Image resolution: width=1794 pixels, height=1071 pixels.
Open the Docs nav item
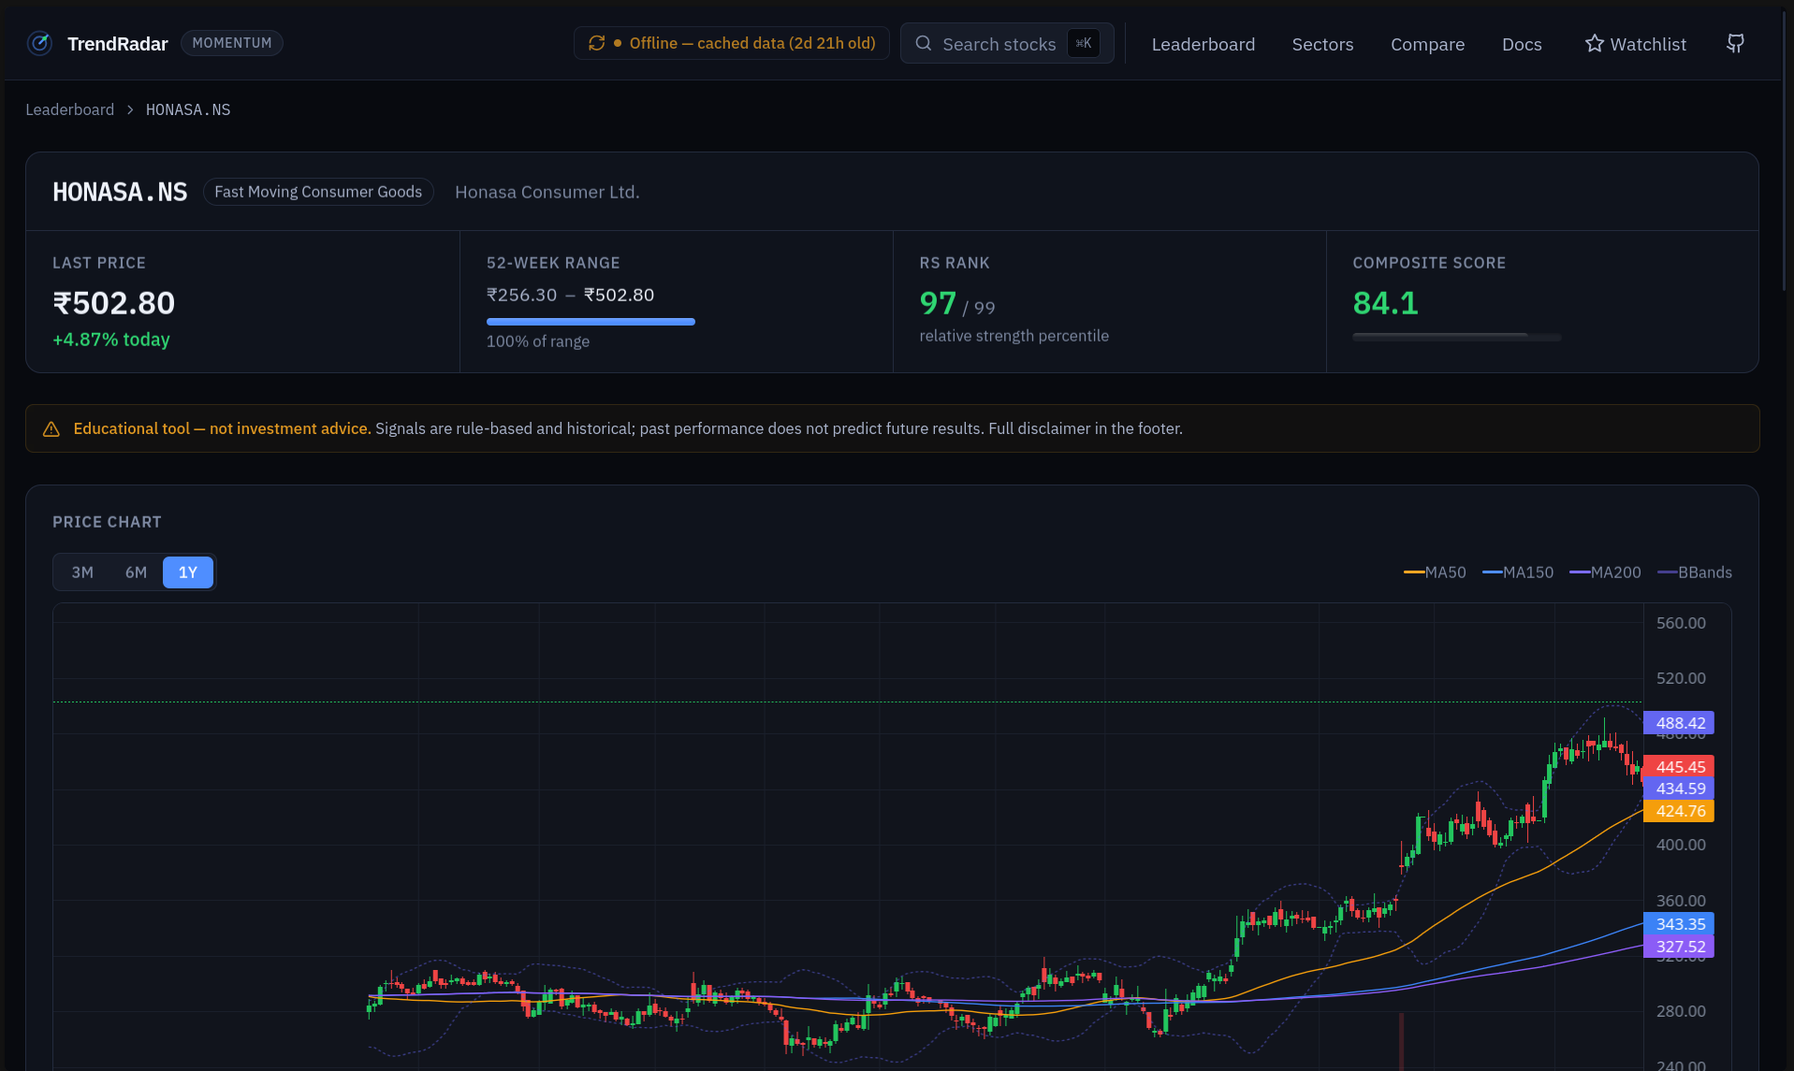(1522, 44)
